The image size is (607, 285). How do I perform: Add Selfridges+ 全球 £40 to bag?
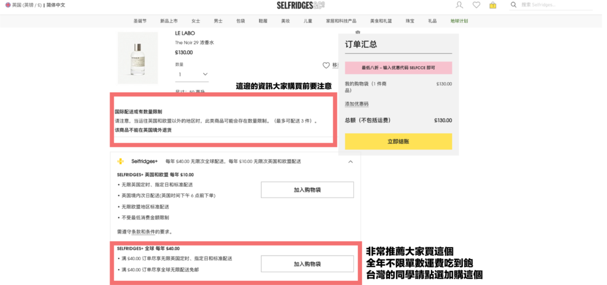308,264
